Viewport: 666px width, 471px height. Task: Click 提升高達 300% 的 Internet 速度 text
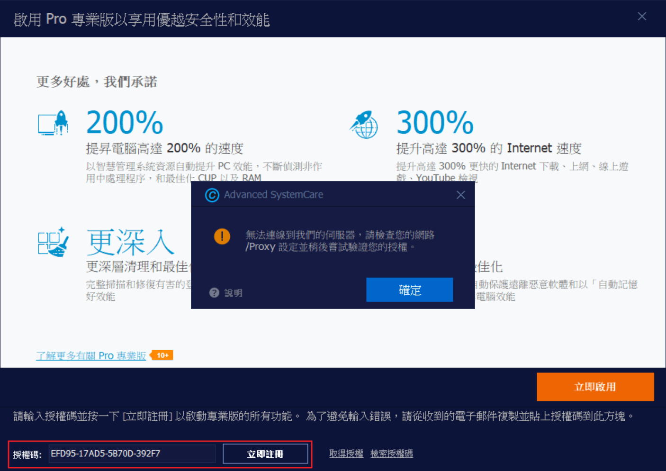click(x=489, y=148)
